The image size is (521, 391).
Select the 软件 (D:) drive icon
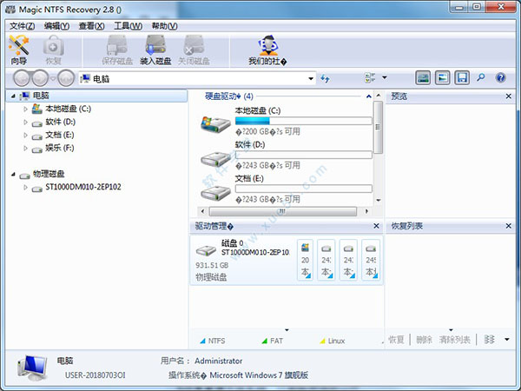[215, 159]
